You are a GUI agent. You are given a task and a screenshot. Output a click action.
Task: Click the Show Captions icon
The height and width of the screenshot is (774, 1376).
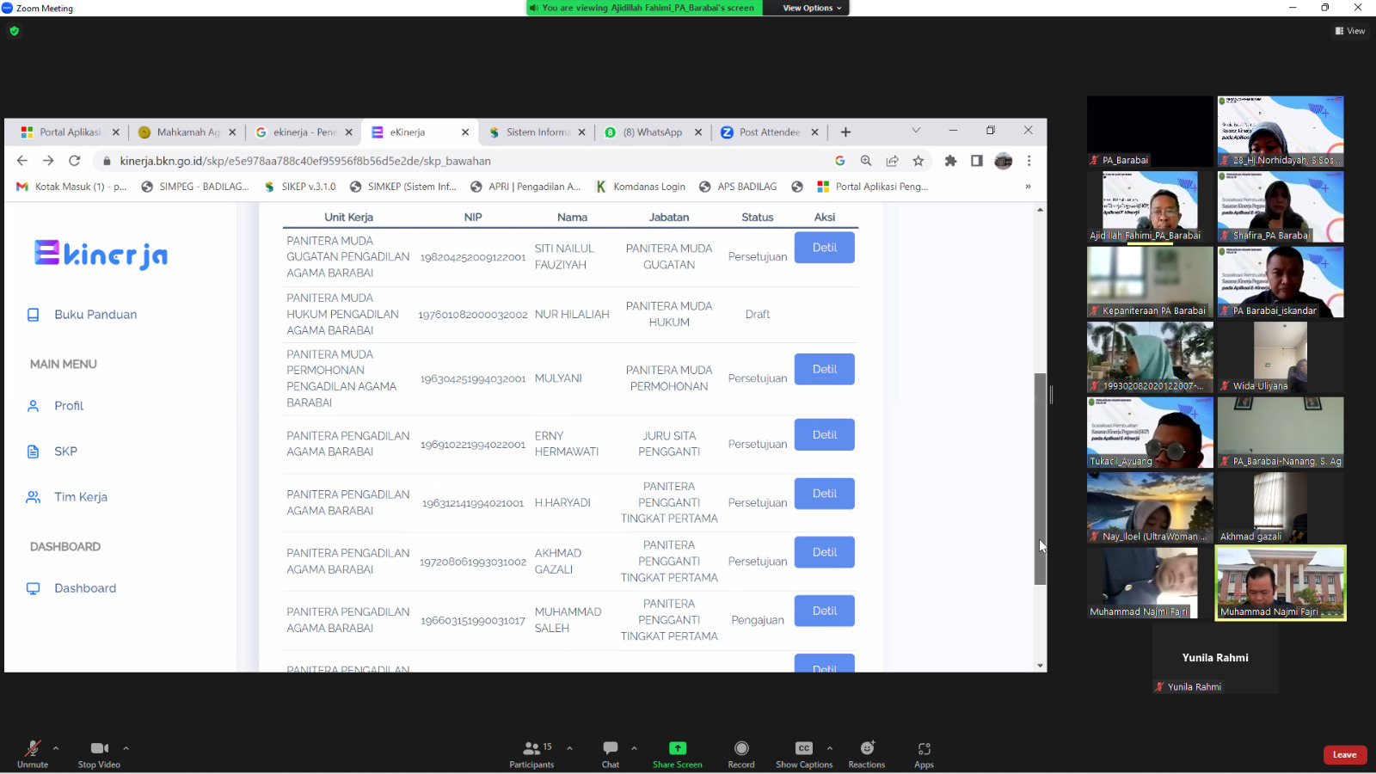(803, 748)
